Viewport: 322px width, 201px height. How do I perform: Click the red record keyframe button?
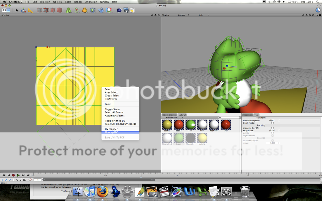pyautogui.click(x=13, y=175)
